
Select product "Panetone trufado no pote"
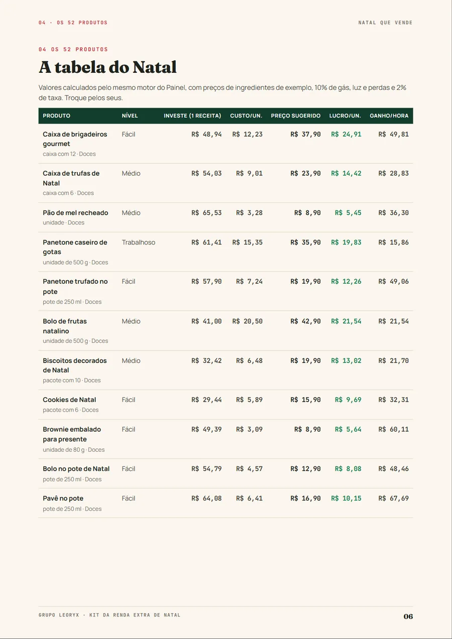(75, 287)
